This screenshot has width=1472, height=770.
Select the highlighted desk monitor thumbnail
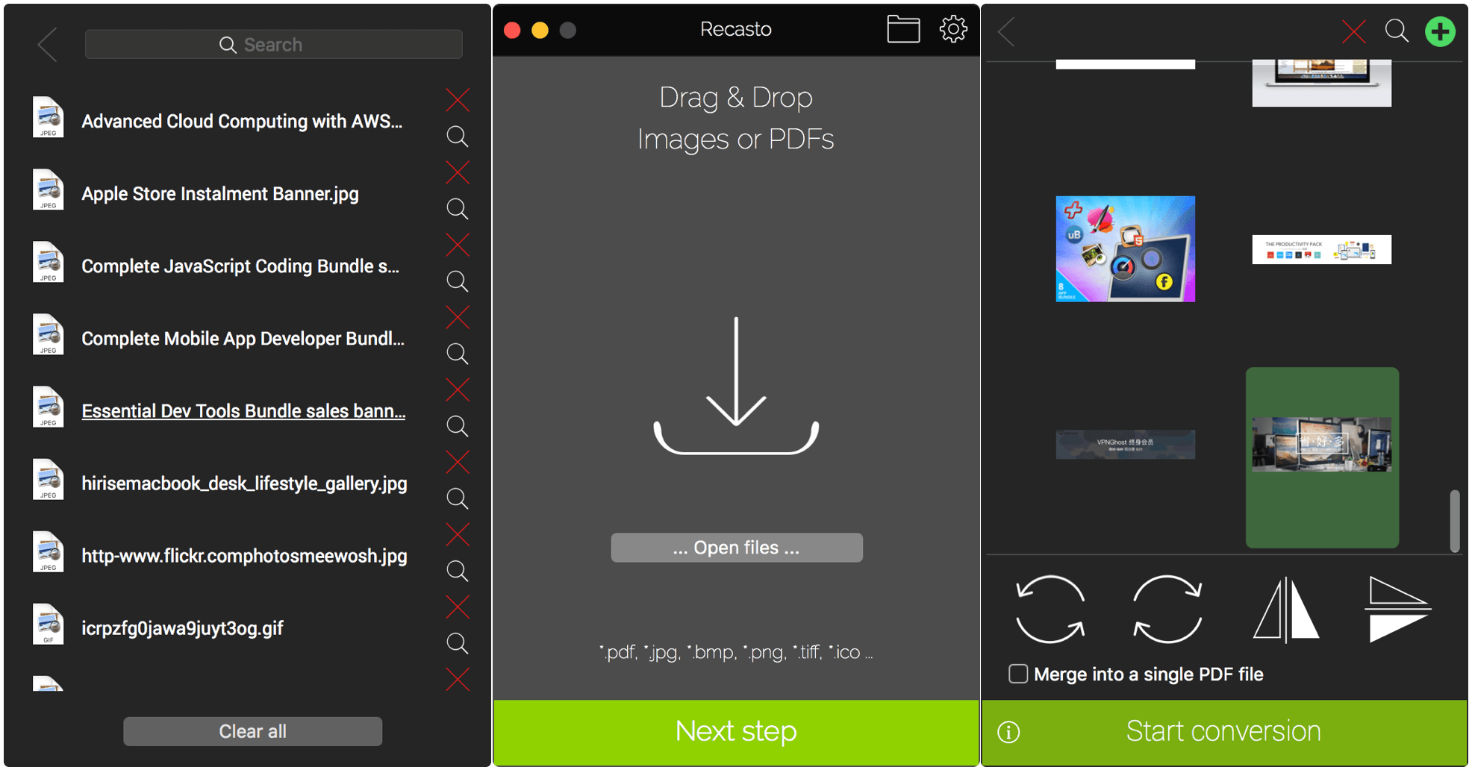(1322, 457)
